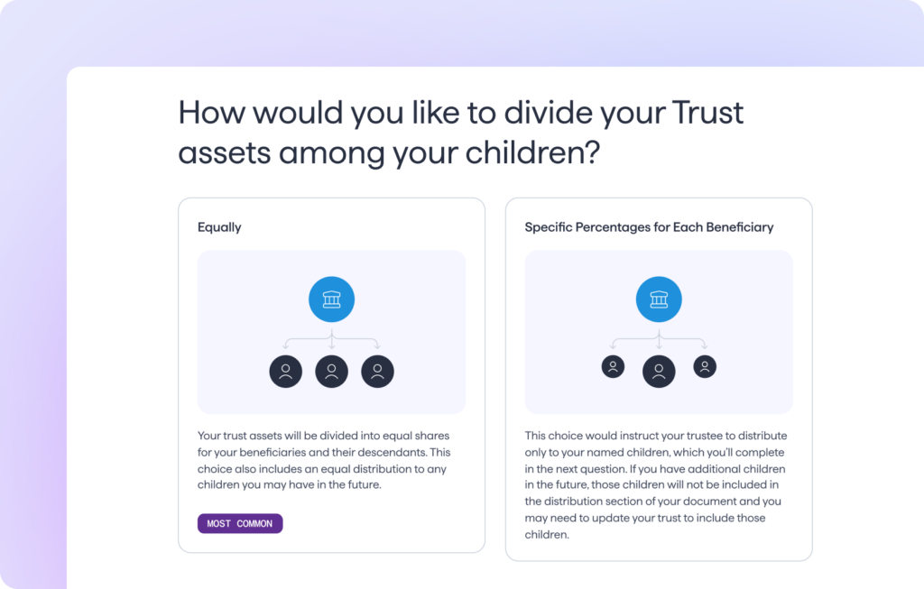Select the Equally option title
The image size is (924, 589).
[x=219, y=227]
